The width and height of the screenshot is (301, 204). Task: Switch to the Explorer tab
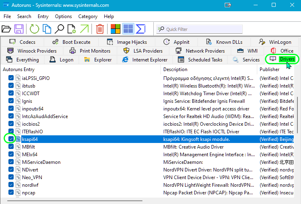click(x=98, y=60)
